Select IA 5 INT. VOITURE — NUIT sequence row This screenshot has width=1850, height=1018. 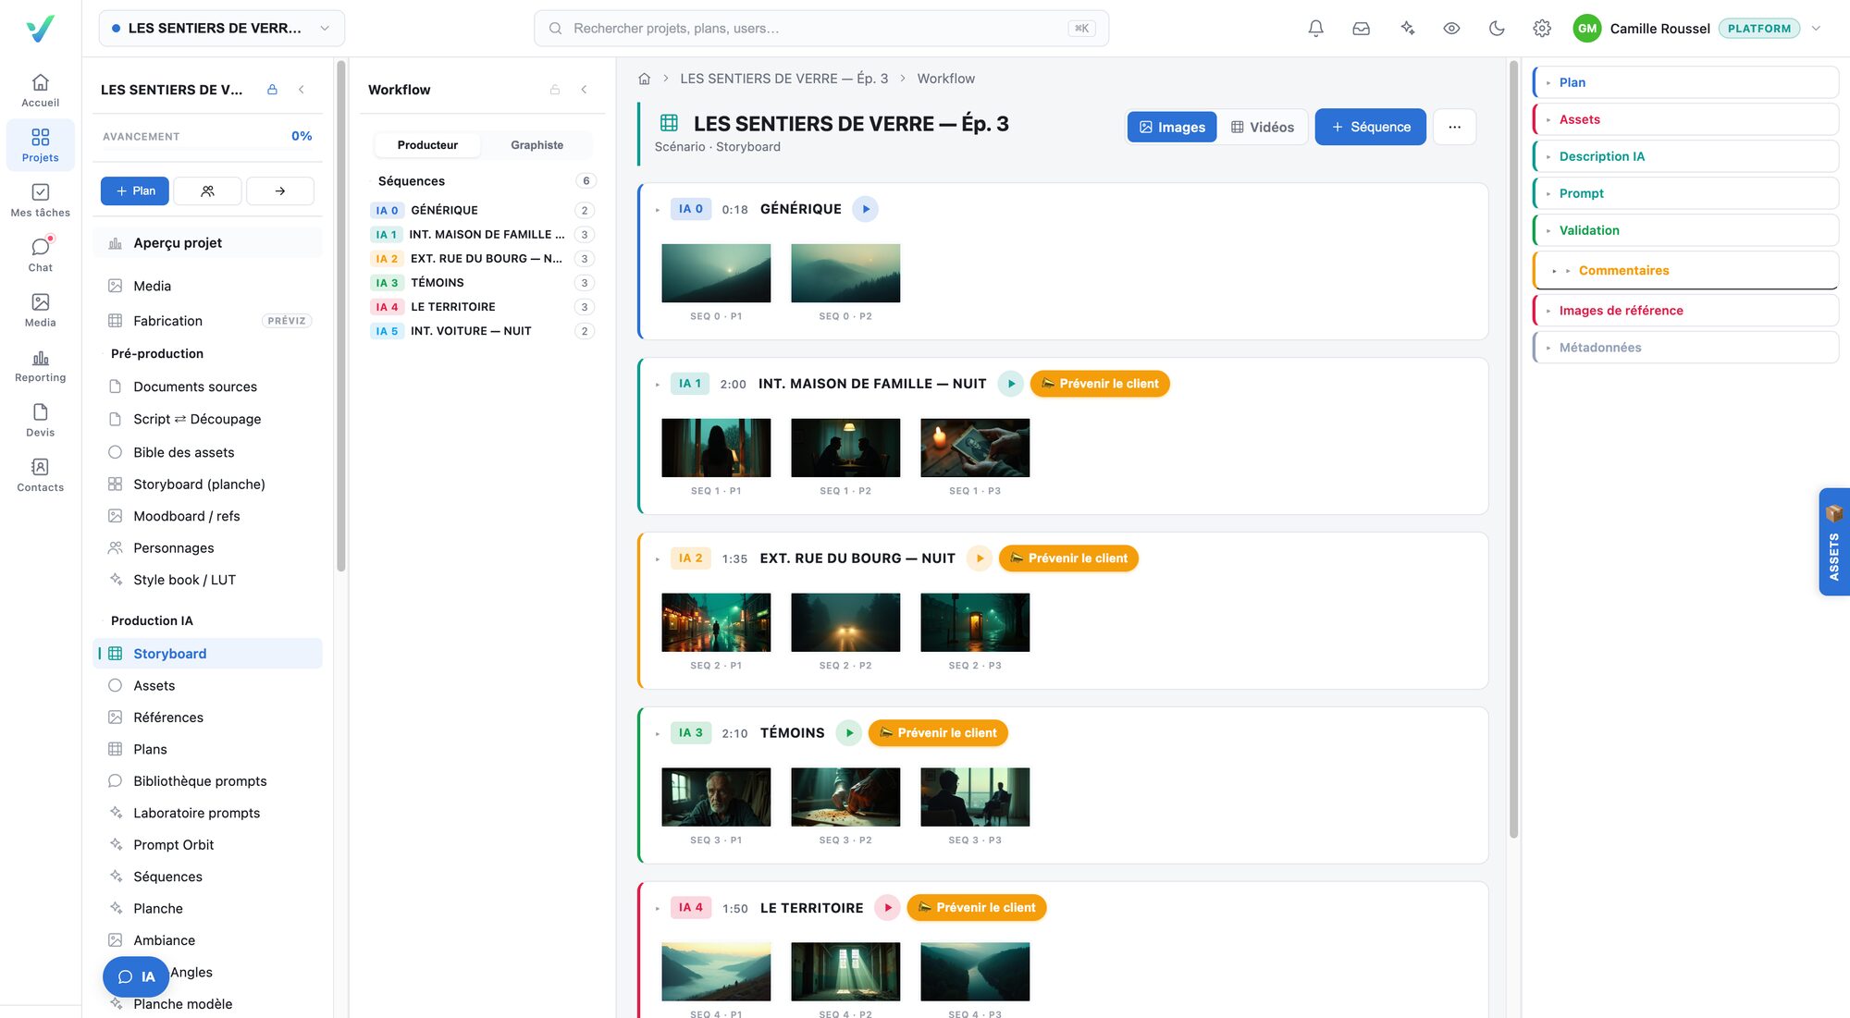click(482, 331)
